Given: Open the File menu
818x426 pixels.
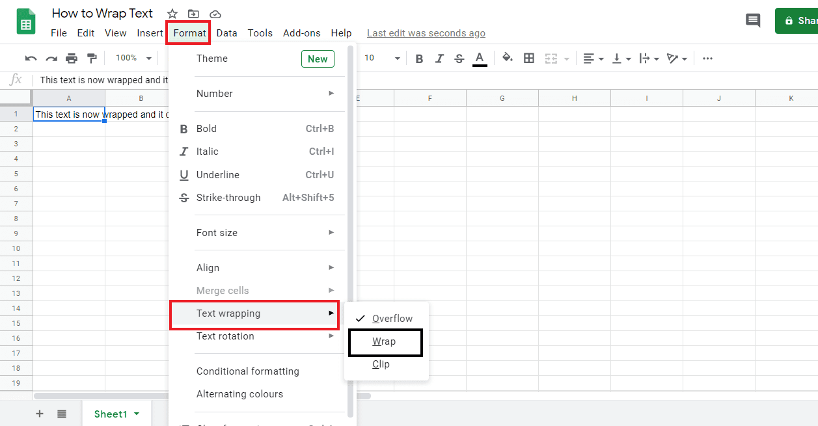Looking at the screenshot, I should point(59,33).
